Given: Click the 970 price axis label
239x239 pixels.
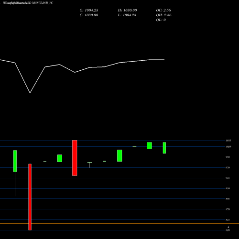Looking at the screenshot, I should point(228,168).
